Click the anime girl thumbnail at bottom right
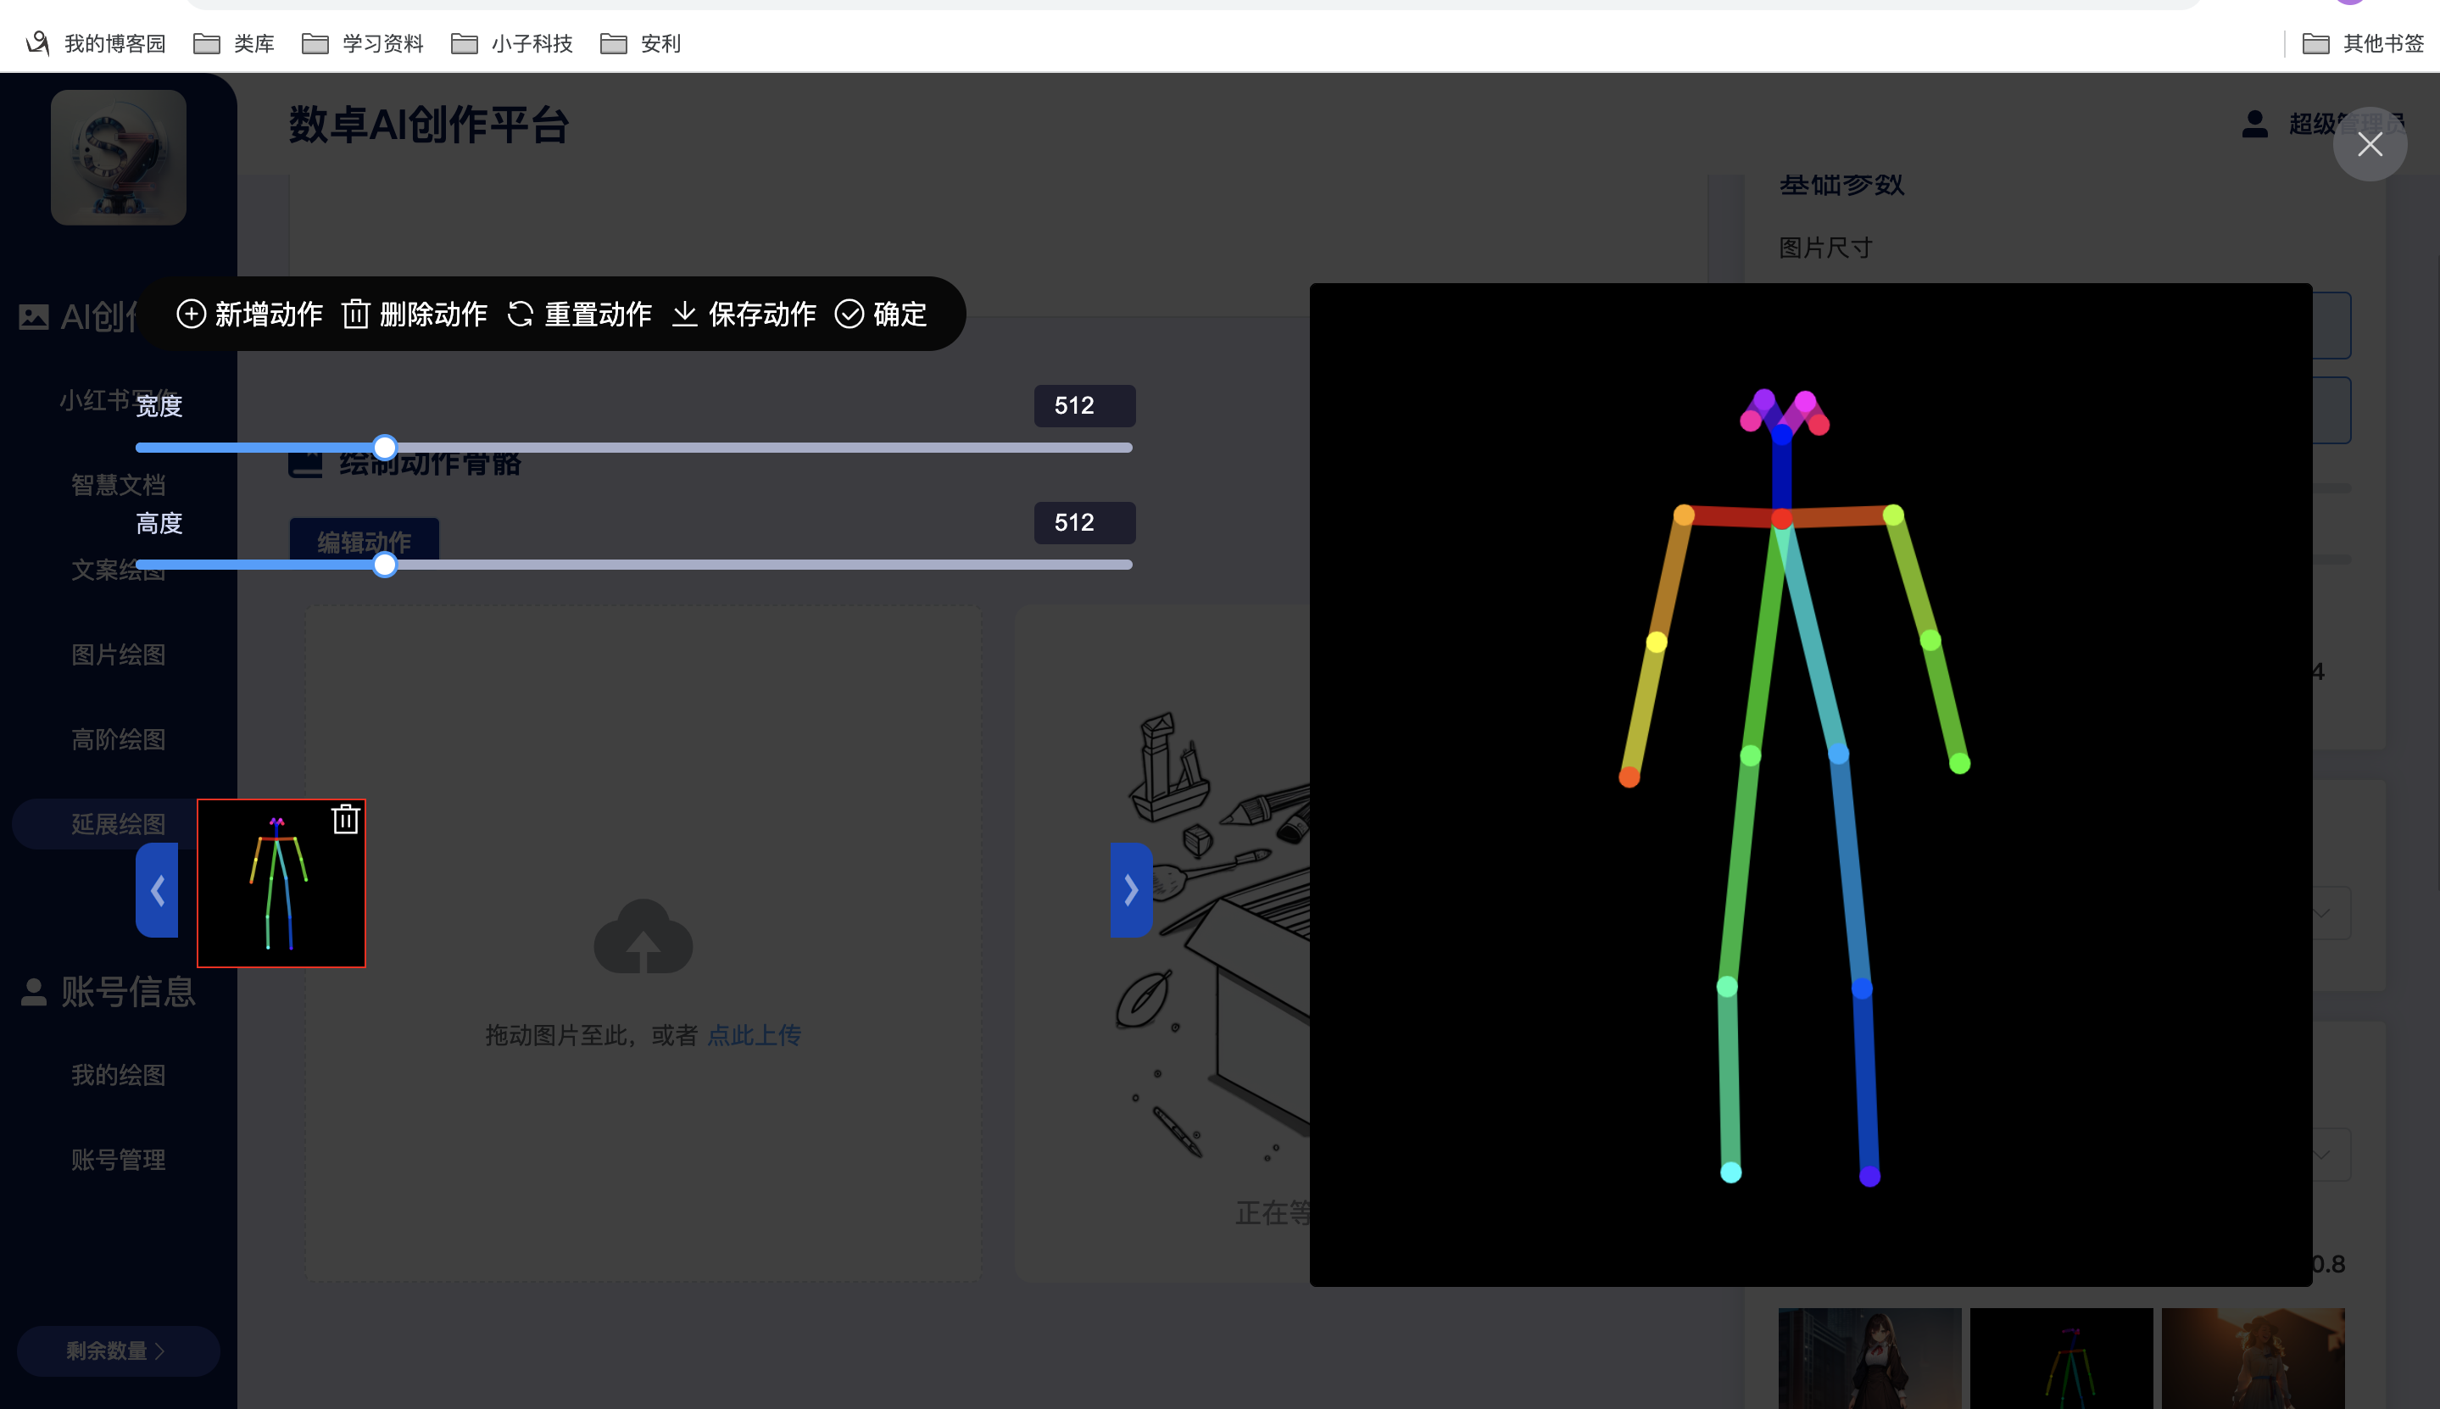Viewport: 2440px width, 1409px height. (1869, 1359)
